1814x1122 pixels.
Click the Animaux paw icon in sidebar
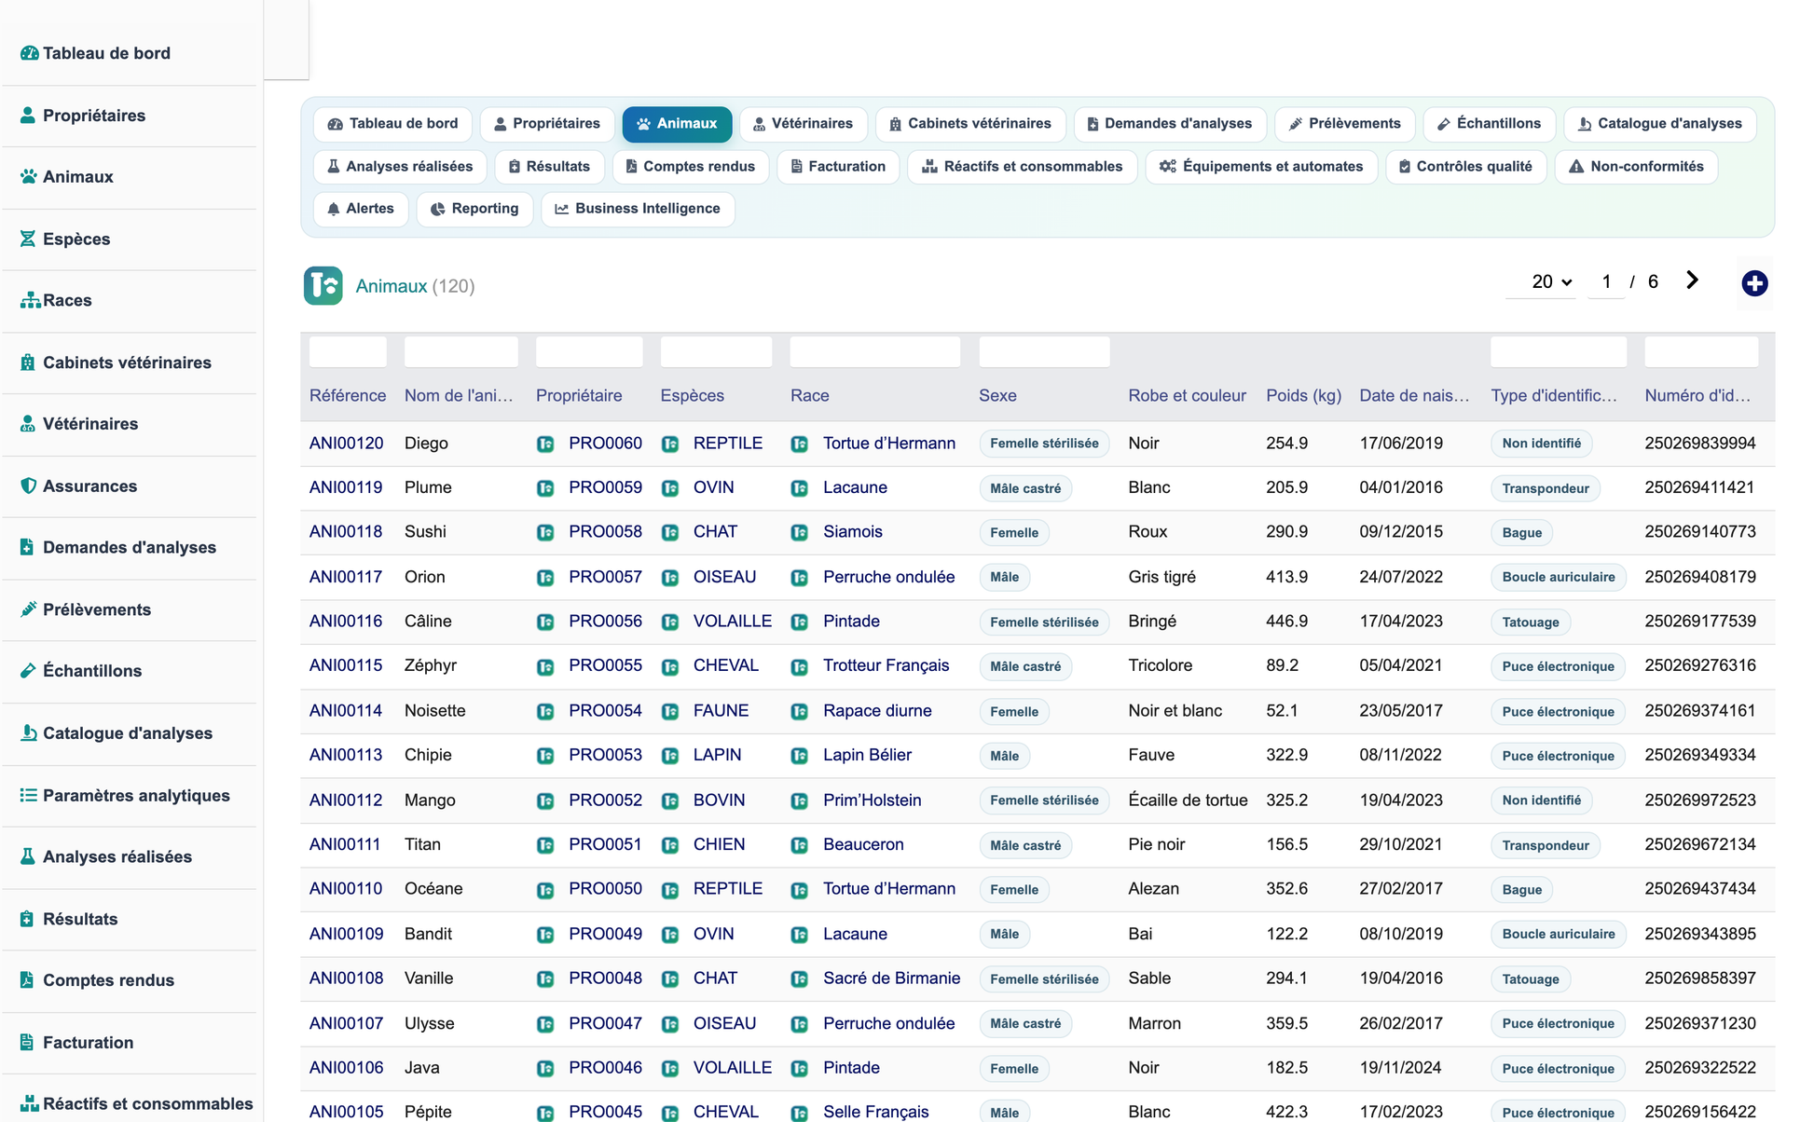pos(29,177)
